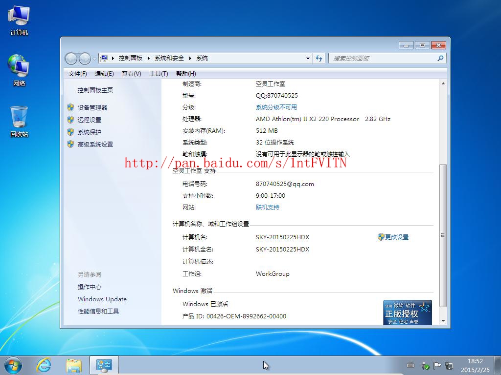
Task: Click the scrollbar down arrow
Action: (x=443, y=321)
